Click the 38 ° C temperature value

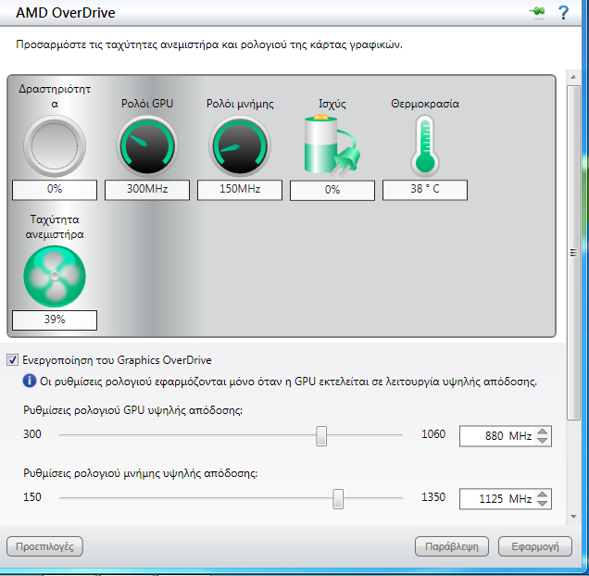(425, 189)
